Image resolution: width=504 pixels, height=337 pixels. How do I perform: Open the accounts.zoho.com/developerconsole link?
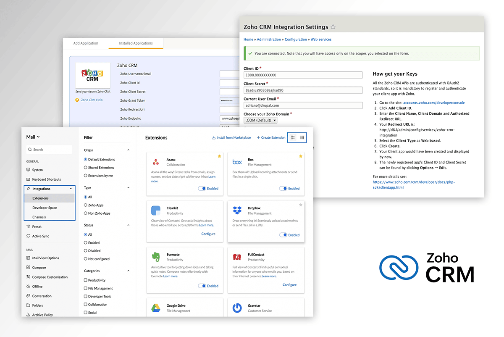pos(434,103)
